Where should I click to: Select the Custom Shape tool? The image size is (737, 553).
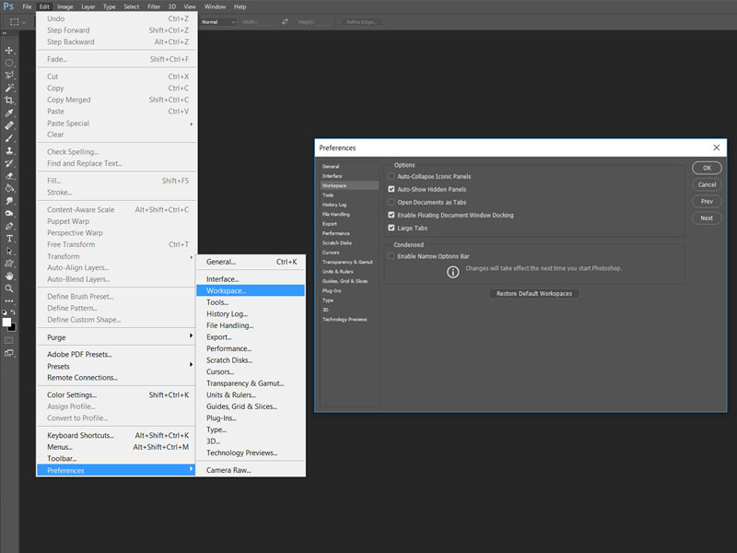tap(9, 264)
